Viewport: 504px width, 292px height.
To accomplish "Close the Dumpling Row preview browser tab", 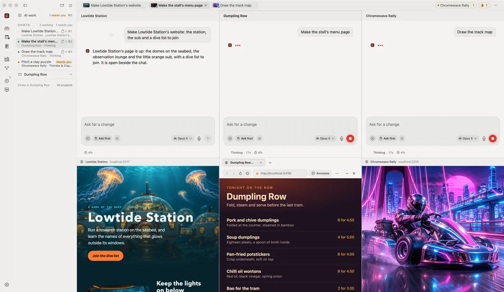I will (261, 162).
